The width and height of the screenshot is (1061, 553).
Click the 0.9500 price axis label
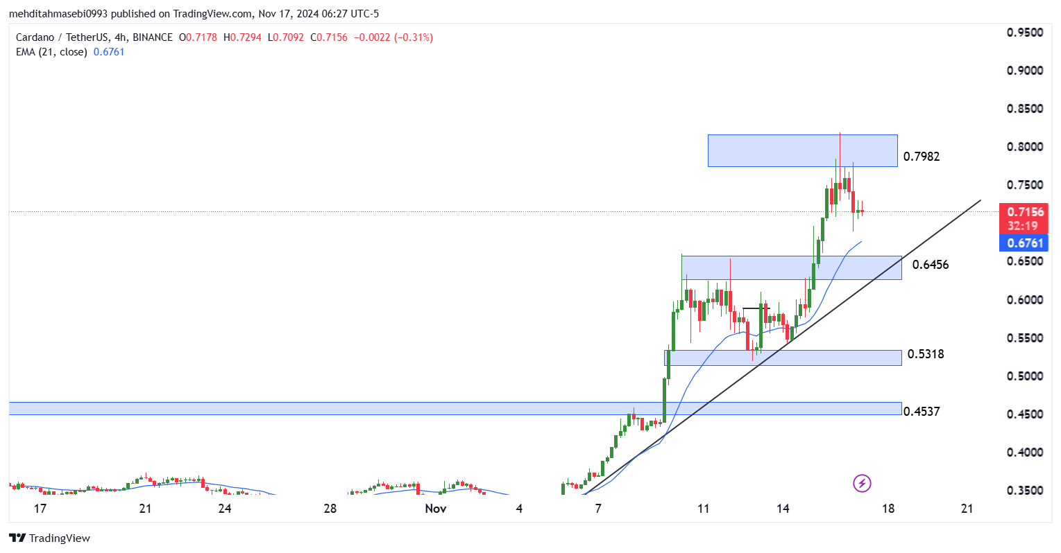1025,33
